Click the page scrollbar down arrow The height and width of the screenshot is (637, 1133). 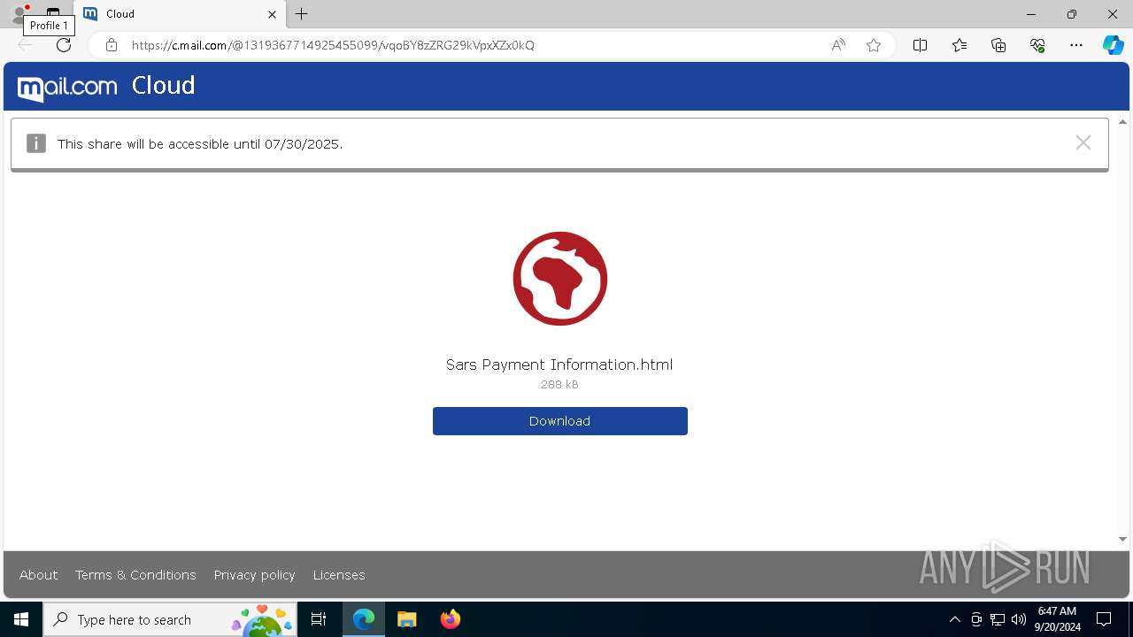click(1122, 539)
